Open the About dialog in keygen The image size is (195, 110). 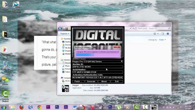(x=104, y=82)
